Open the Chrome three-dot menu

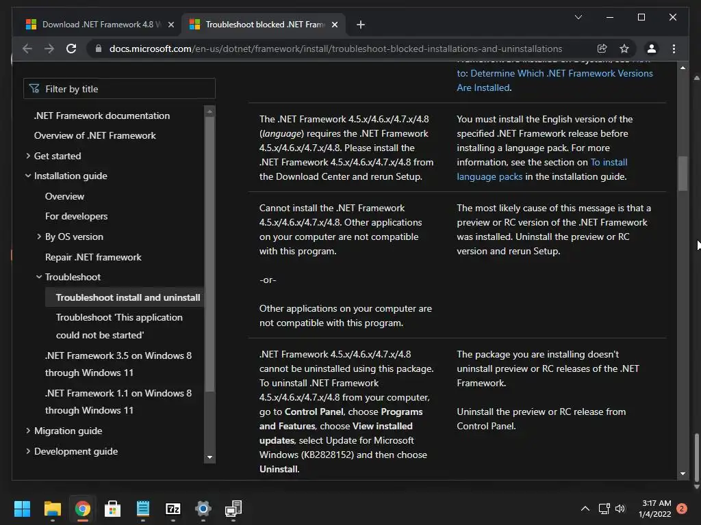tap(674, 49)
